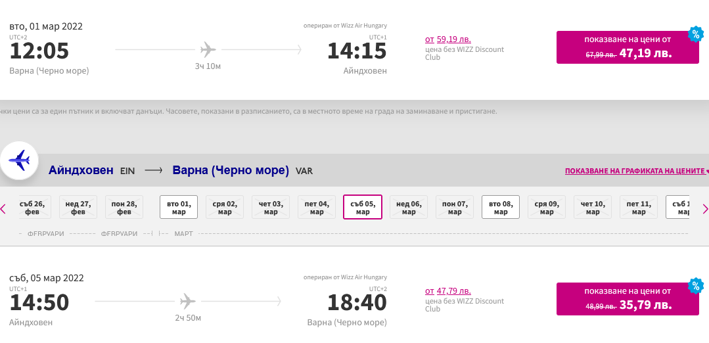Screen dimensions: 709x343
Task: Click the arrow between Айндховен EIN and Варна
Action: (x=153, y=171)
